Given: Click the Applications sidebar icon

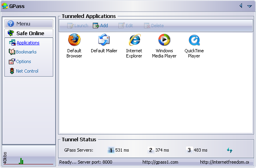Looking at the screenshot, I should (x=12, y=43).
